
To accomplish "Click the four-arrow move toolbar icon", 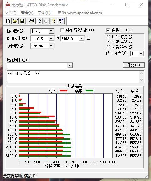I will tap(46, 21).
